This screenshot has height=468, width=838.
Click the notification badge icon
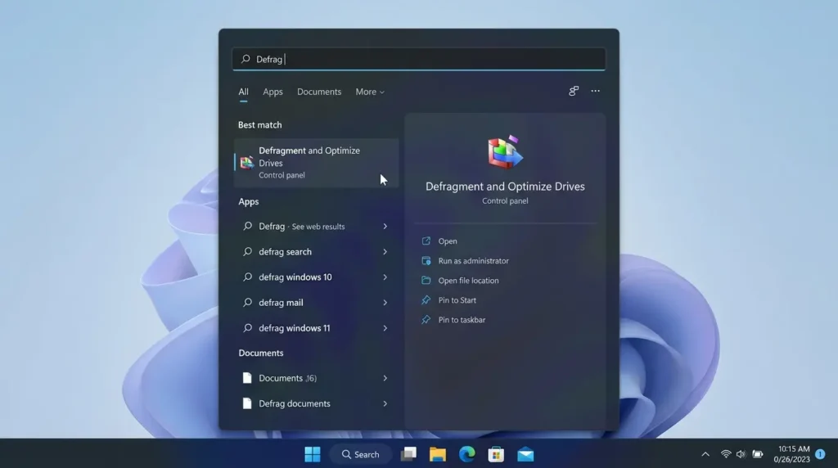tap(820, 454)
